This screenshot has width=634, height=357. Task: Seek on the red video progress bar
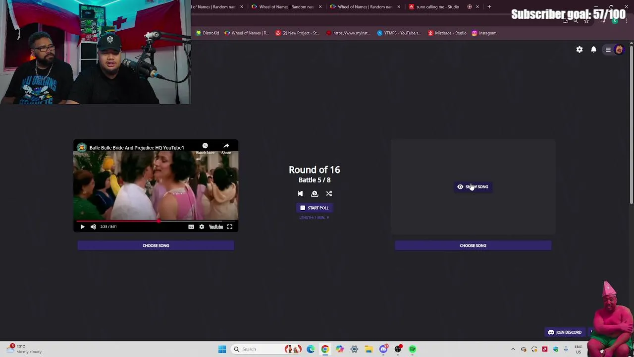(156, 221)
